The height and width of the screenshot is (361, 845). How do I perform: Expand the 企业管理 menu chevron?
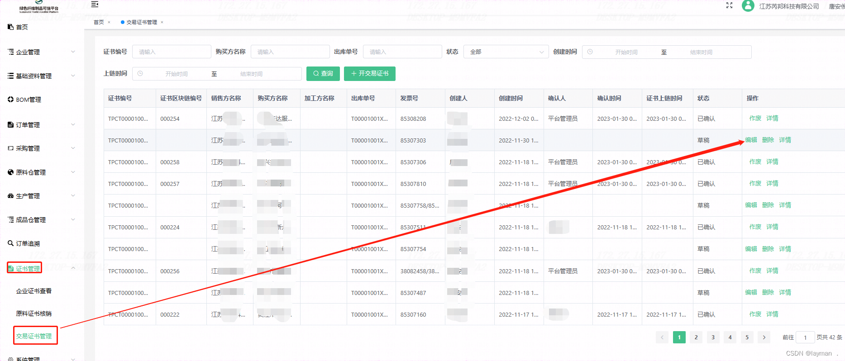click(73, 52)
